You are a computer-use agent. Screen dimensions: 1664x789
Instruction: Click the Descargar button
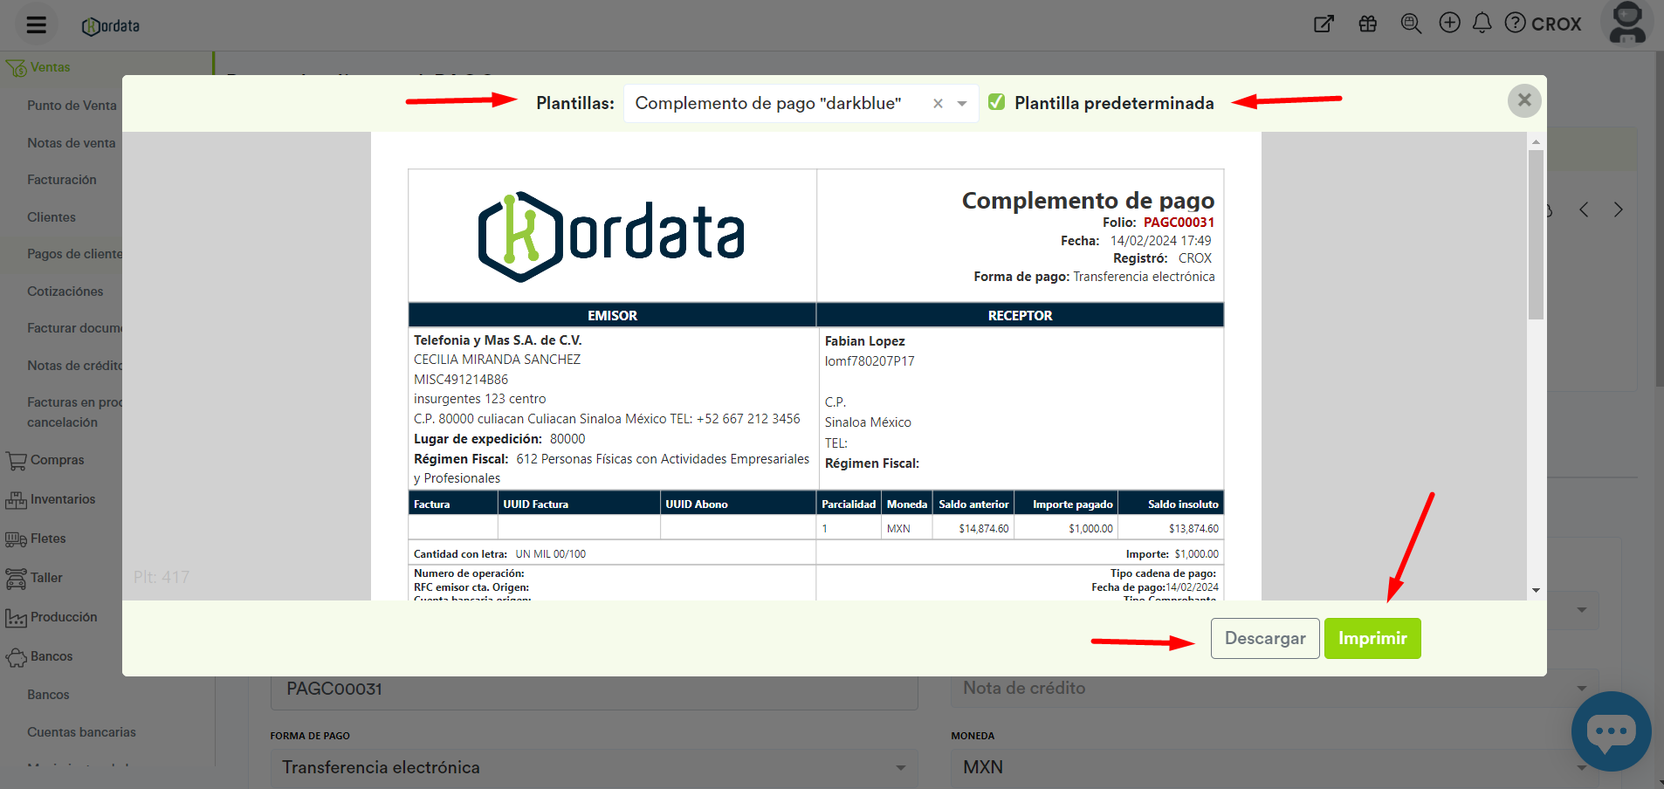pyautogui.click(x=1264, y=638)
